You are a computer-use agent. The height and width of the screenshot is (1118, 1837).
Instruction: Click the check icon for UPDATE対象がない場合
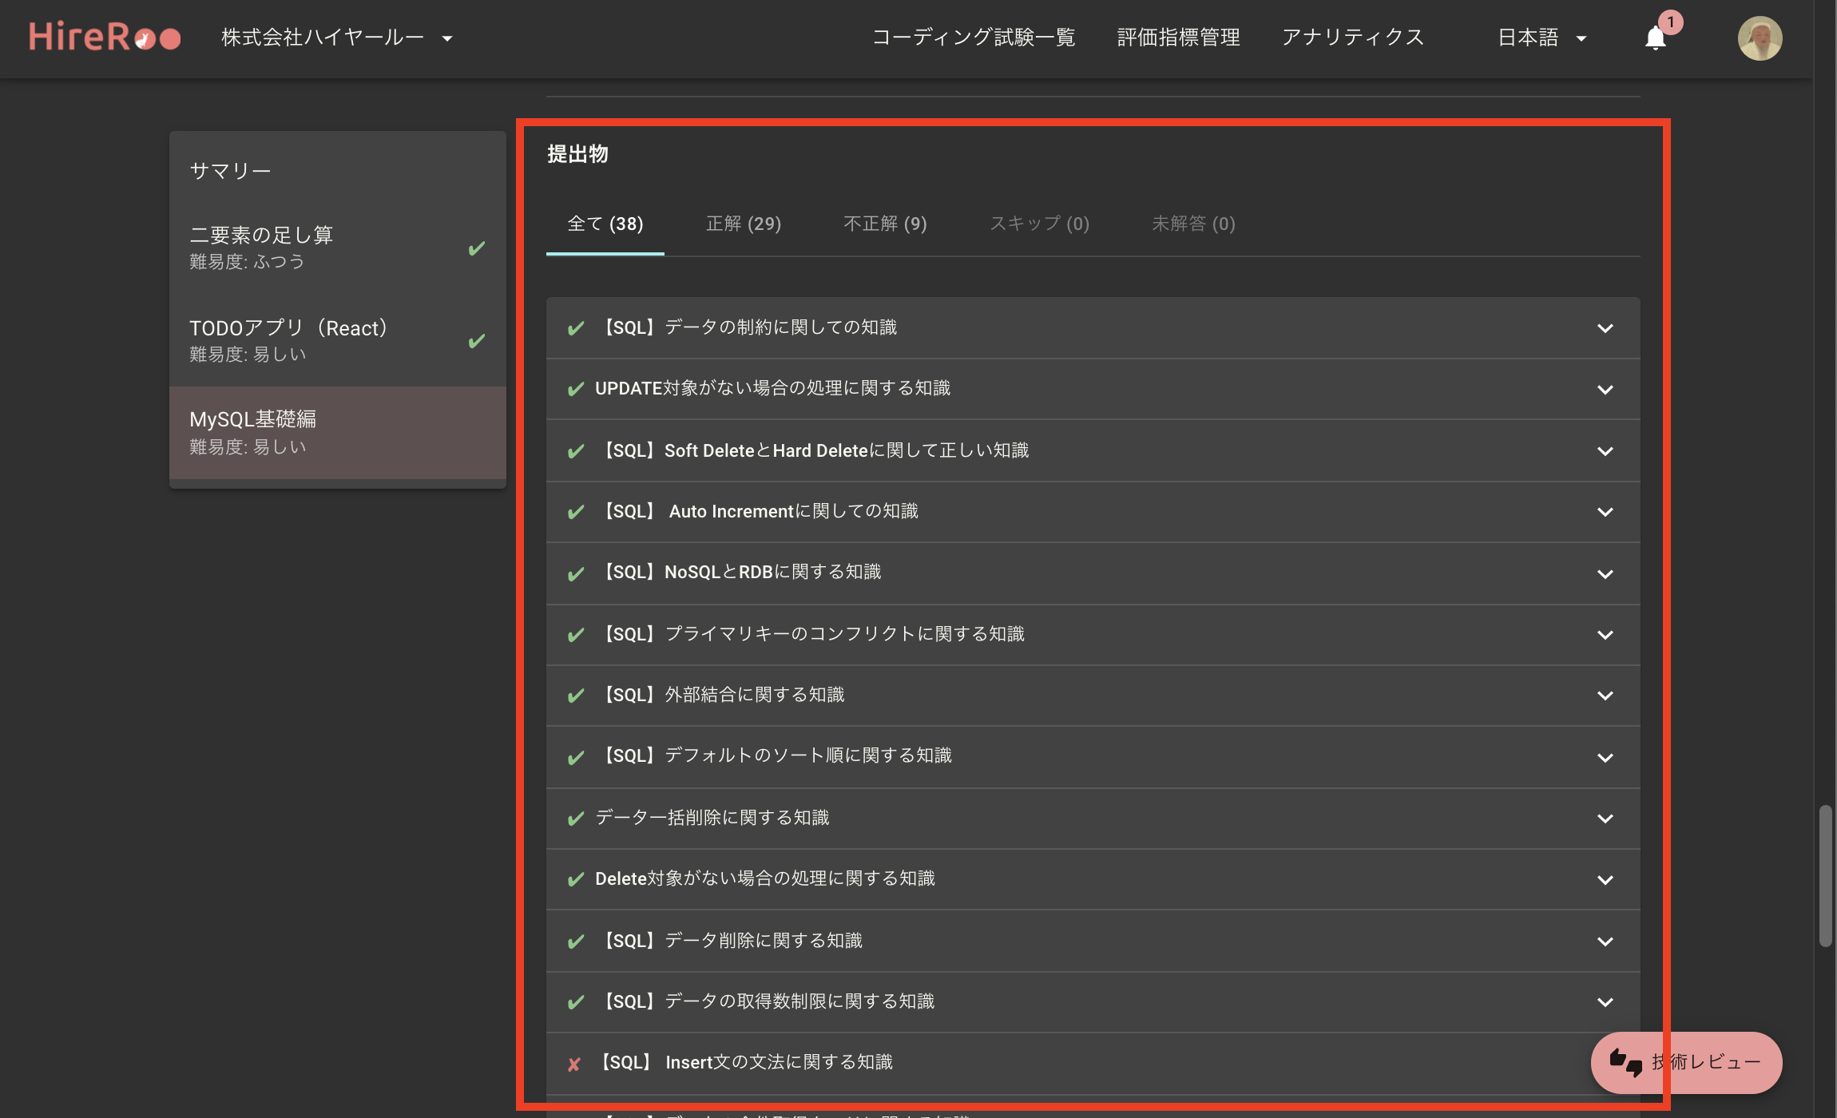[576, 389]
